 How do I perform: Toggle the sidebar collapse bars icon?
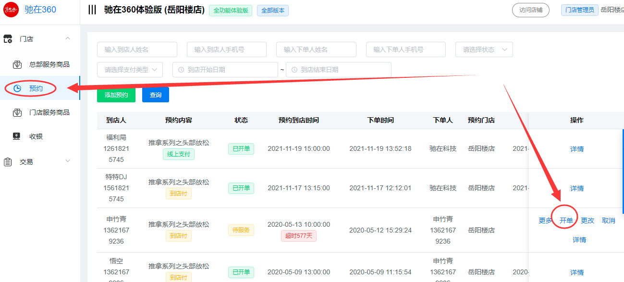92,10
